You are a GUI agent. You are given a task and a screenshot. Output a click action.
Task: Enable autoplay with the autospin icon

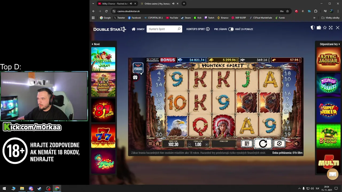(x=279, y=144)
